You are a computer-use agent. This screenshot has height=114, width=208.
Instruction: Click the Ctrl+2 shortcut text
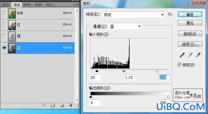pyautogui.click(x=67, y=13)
